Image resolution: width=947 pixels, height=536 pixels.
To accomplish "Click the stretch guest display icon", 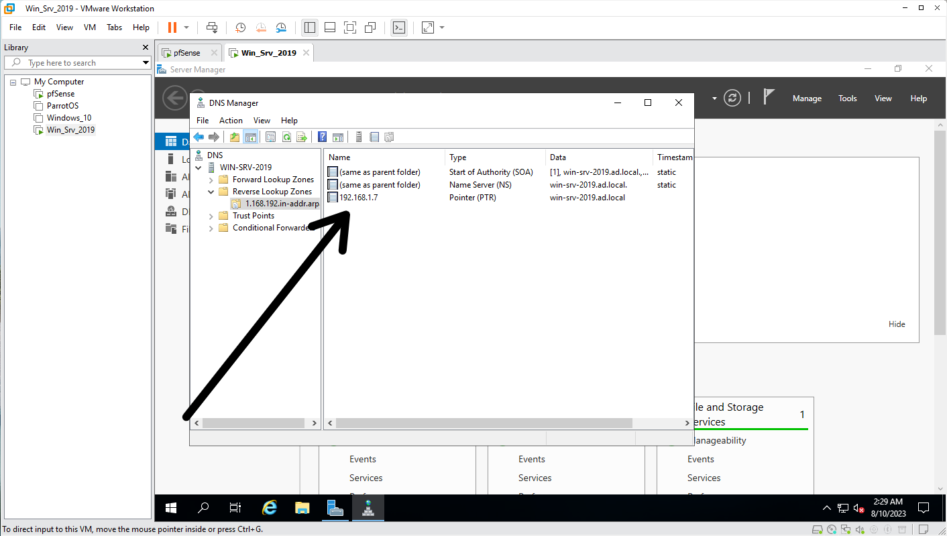I will click(x=427, y=27).
